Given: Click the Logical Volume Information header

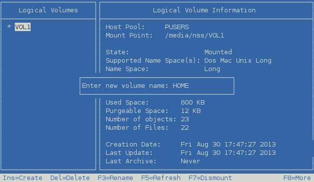Looking at the screenshot, I should [x=204, y=10].
